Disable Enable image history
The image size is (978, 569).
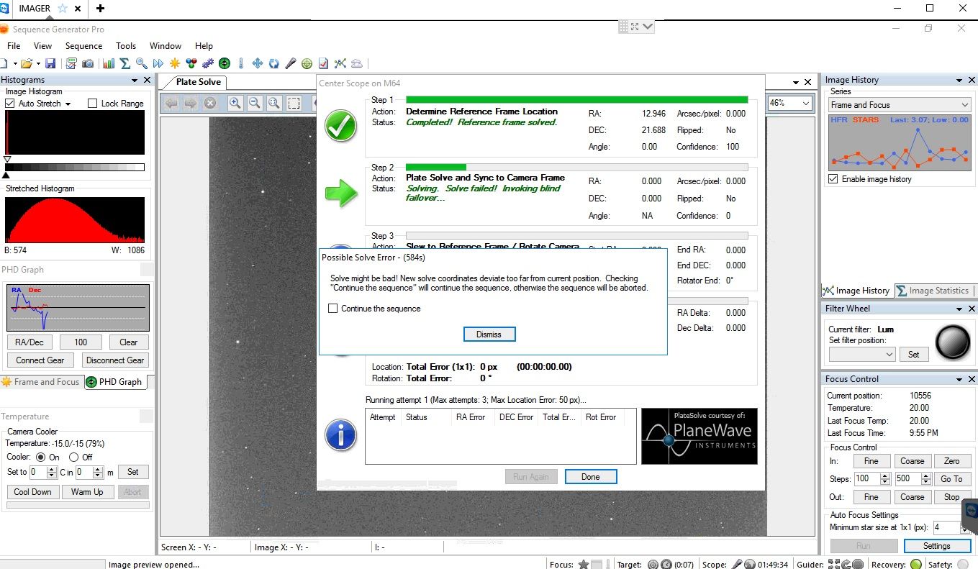coord(833,179)
